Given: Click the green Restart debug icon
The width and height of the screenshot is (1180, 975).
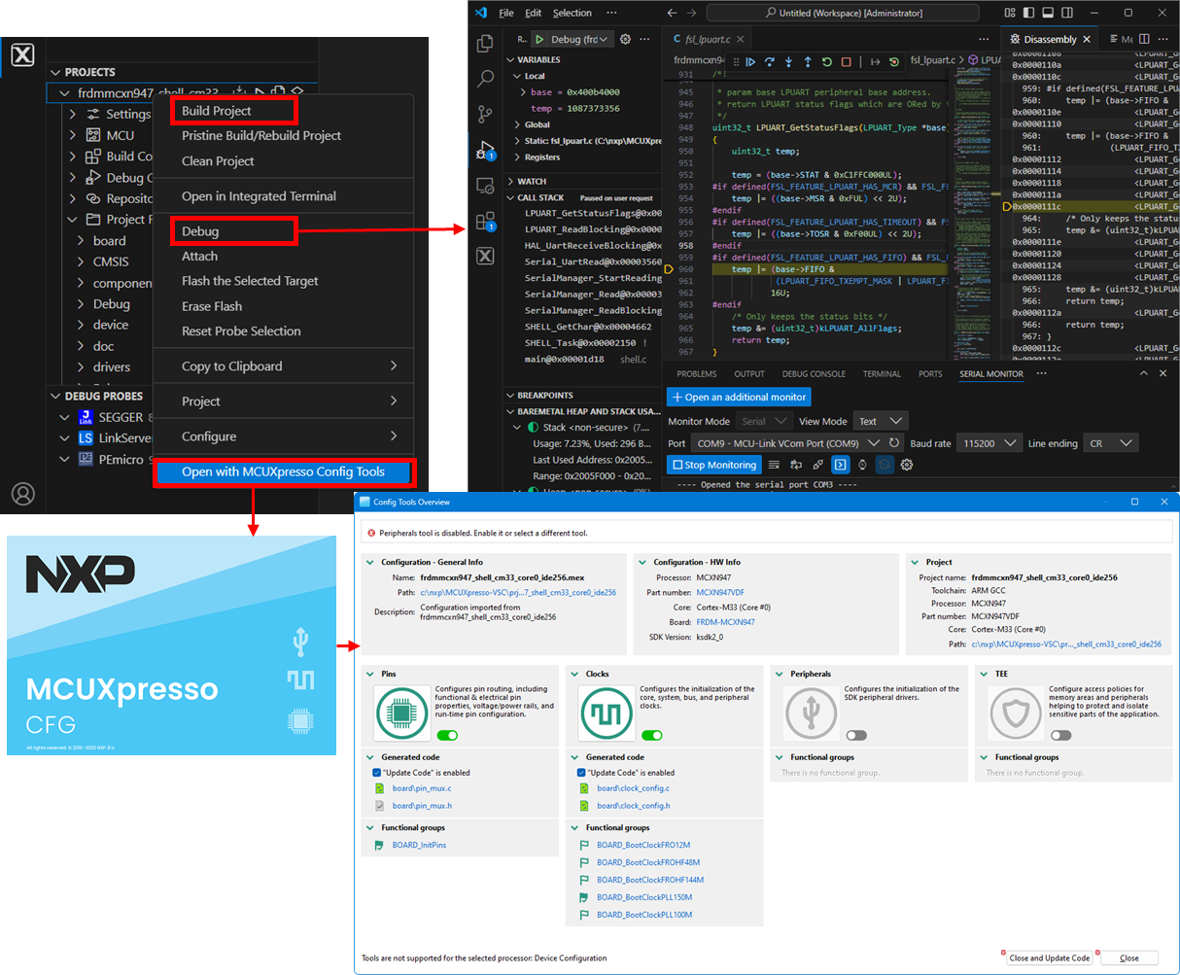Looking at the screenshot, I should click(826, 61).
